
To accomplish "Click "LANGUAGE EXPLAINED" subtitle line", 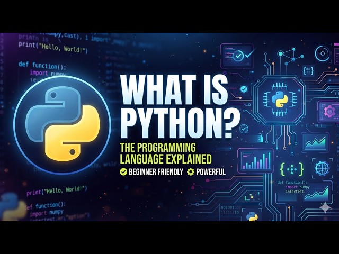I will coord(166,159).
